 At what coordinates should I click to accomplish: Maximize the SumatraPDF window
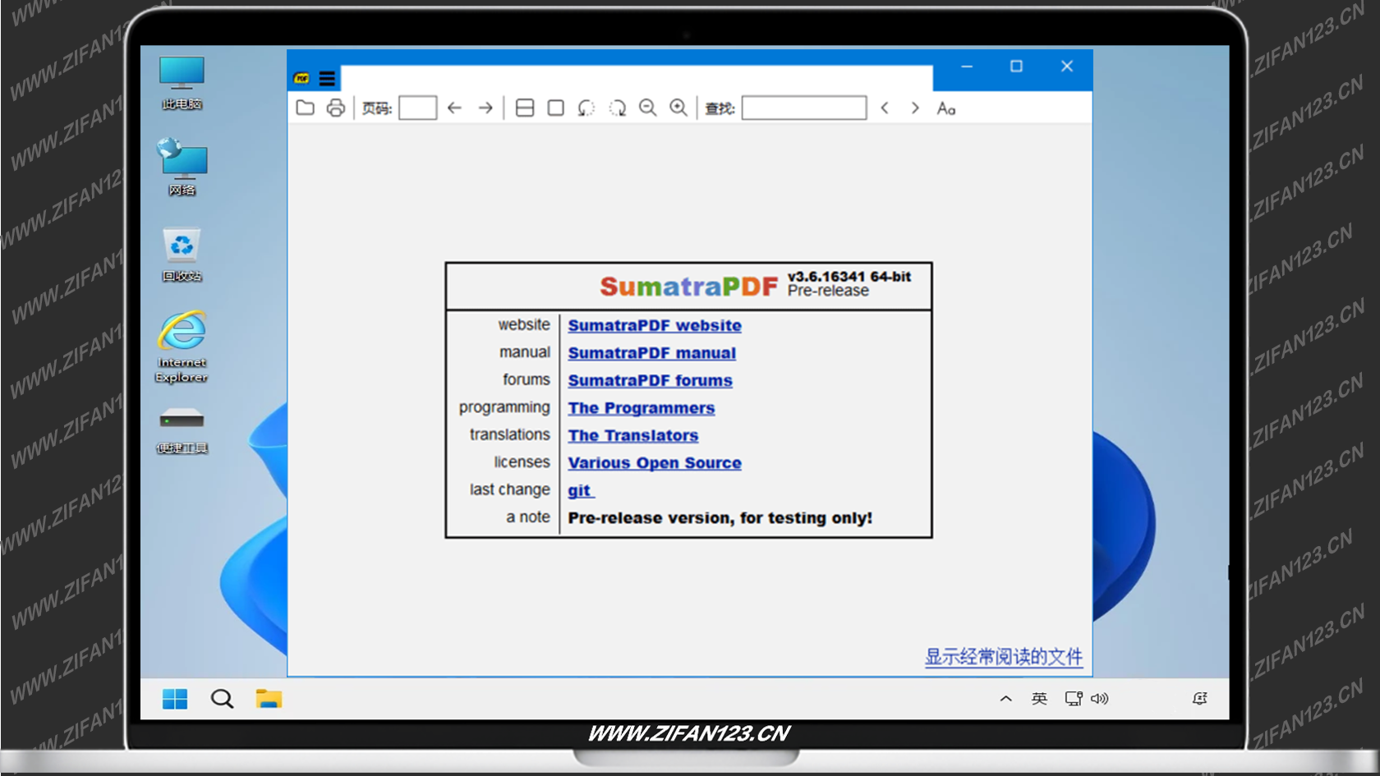click(x=1016, y=67)
